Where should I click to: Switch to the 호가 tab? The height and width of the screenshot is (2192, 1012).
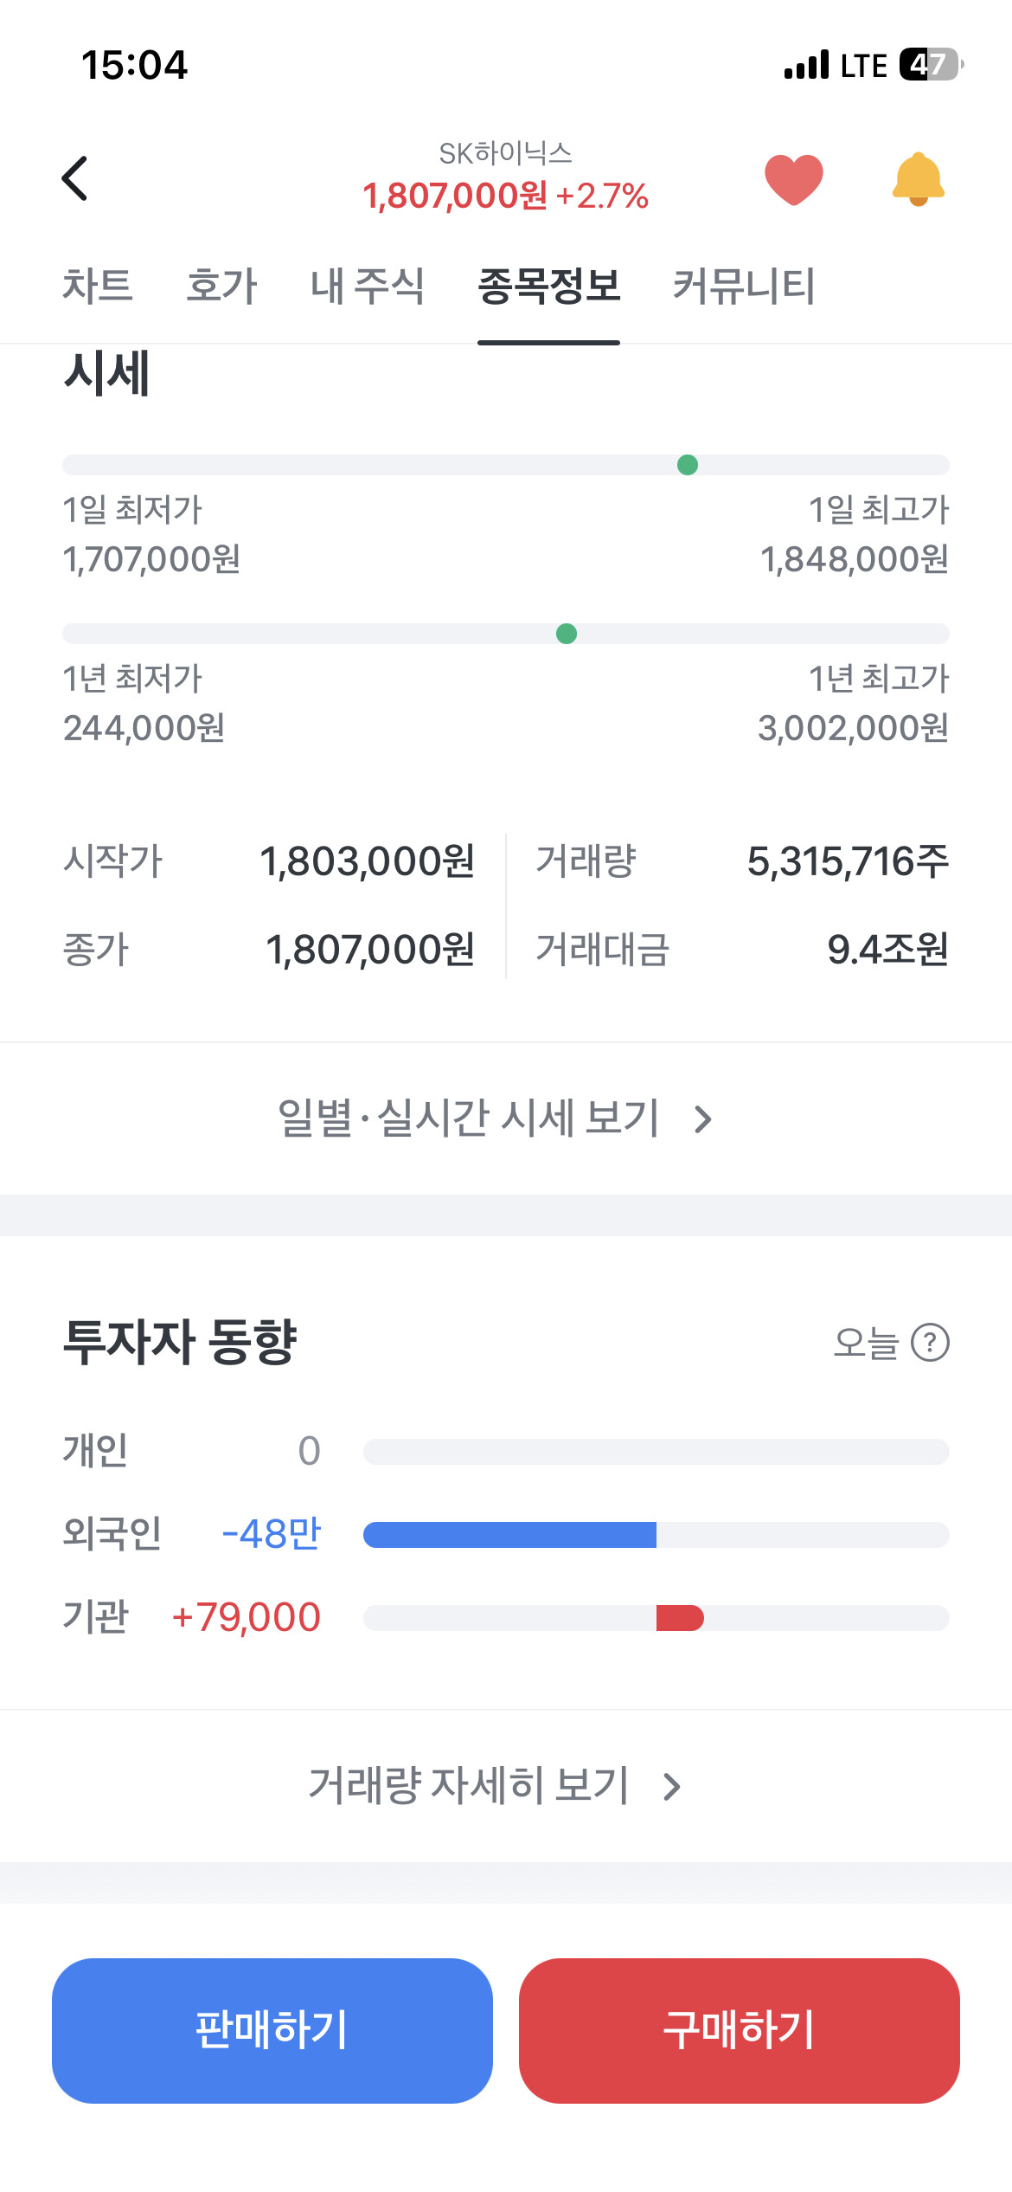(222, 286)
